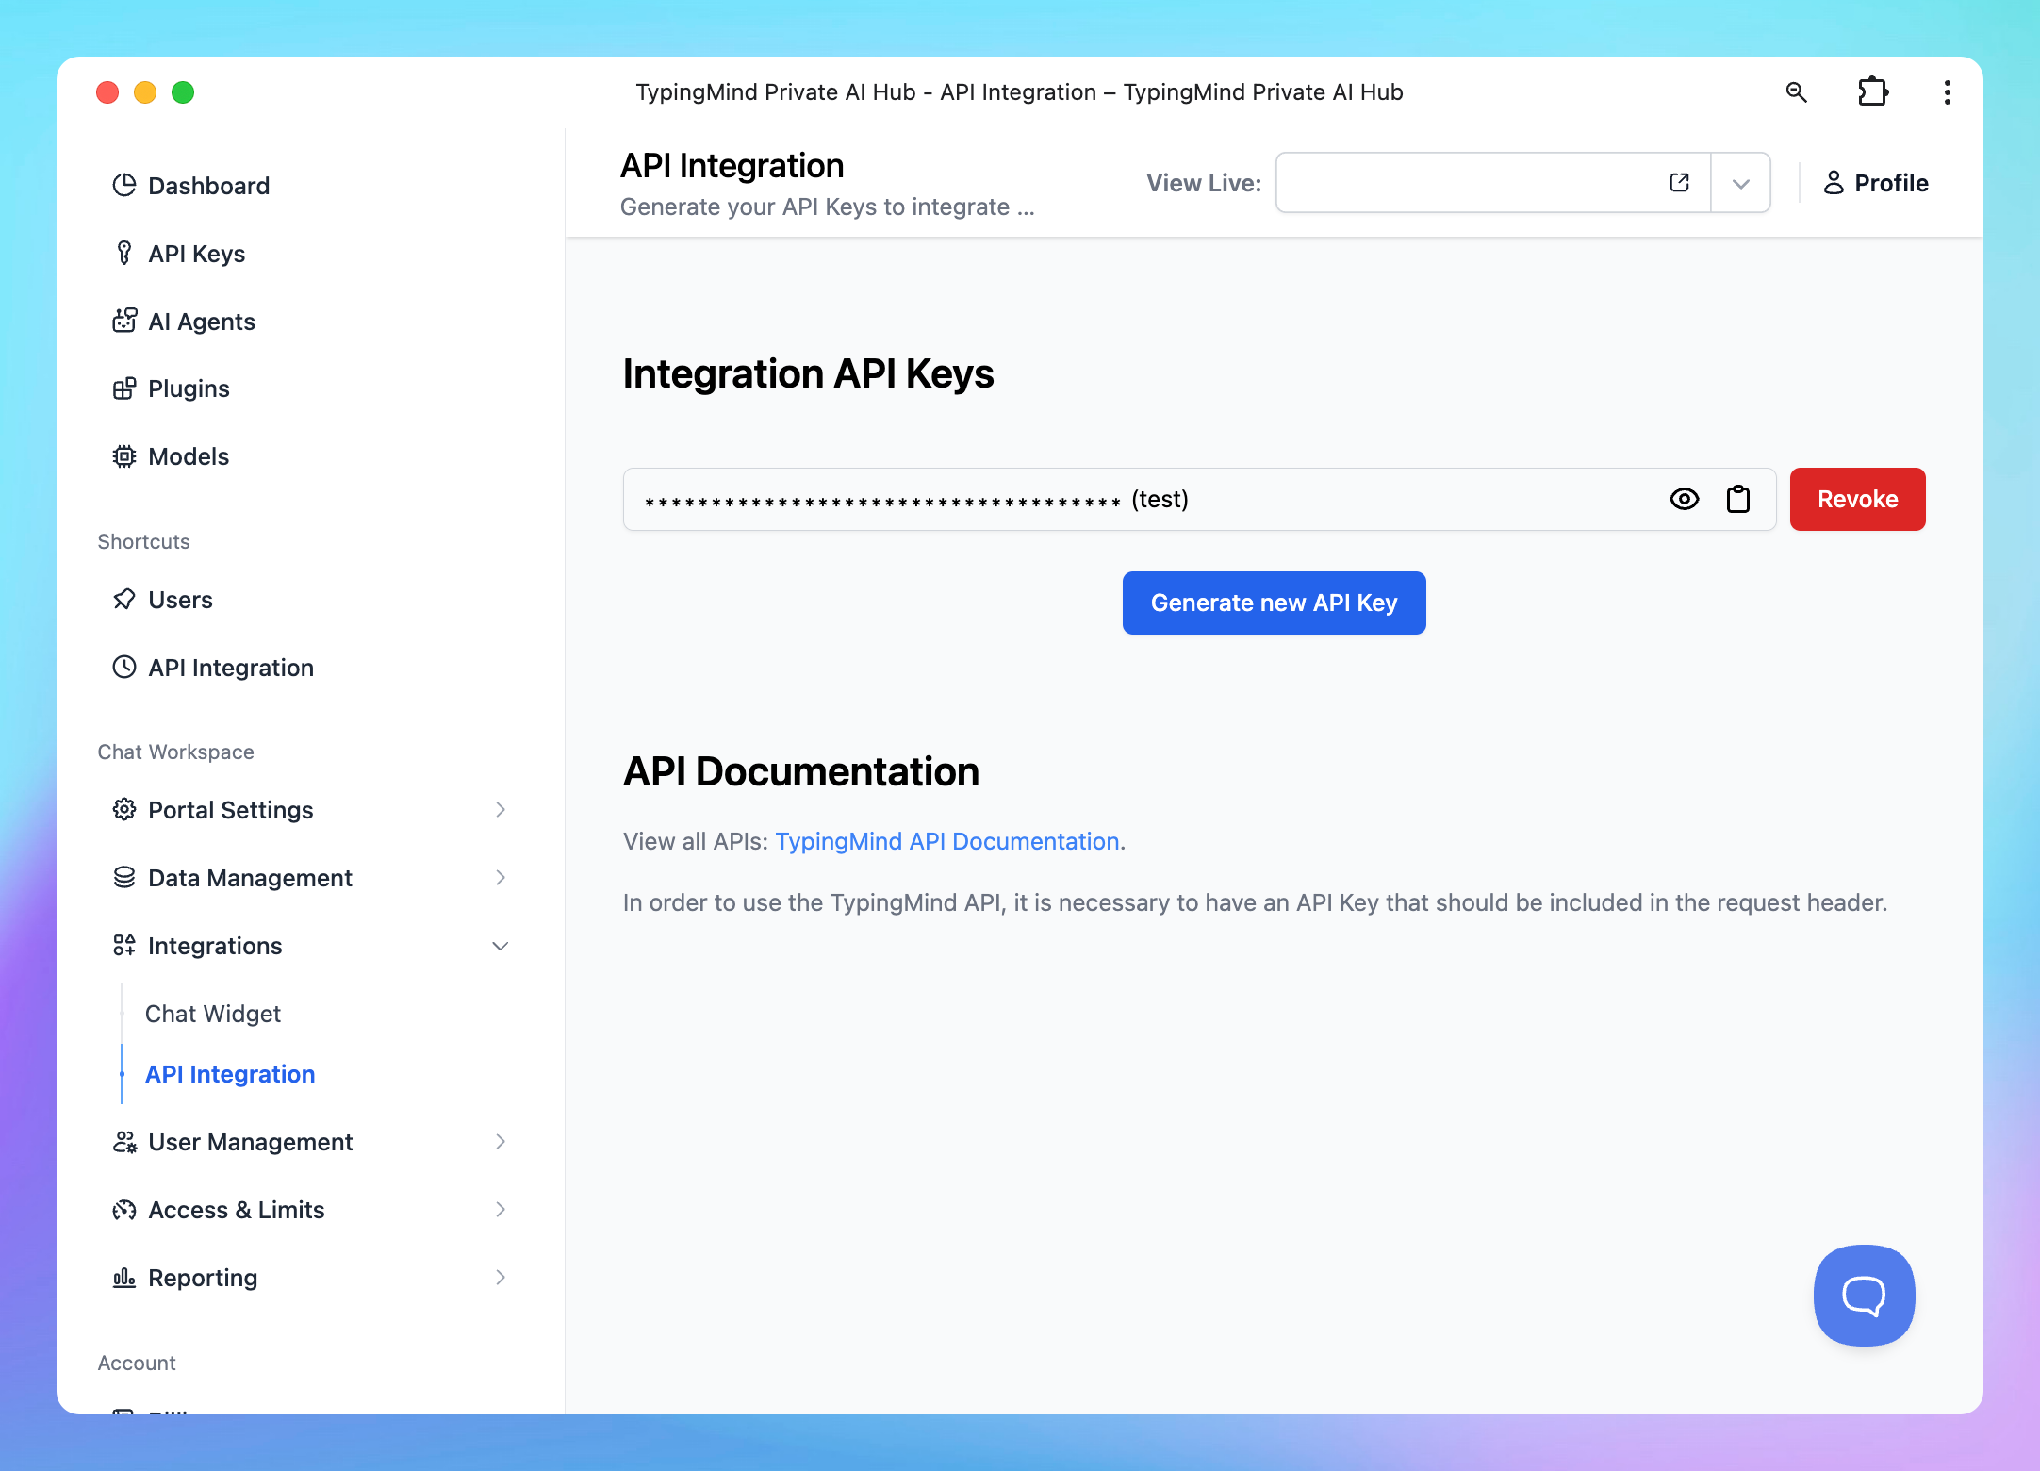Click Generate new API Key button
Viewport: 2040px width, 1471px height.
[x=1274, y=603]
